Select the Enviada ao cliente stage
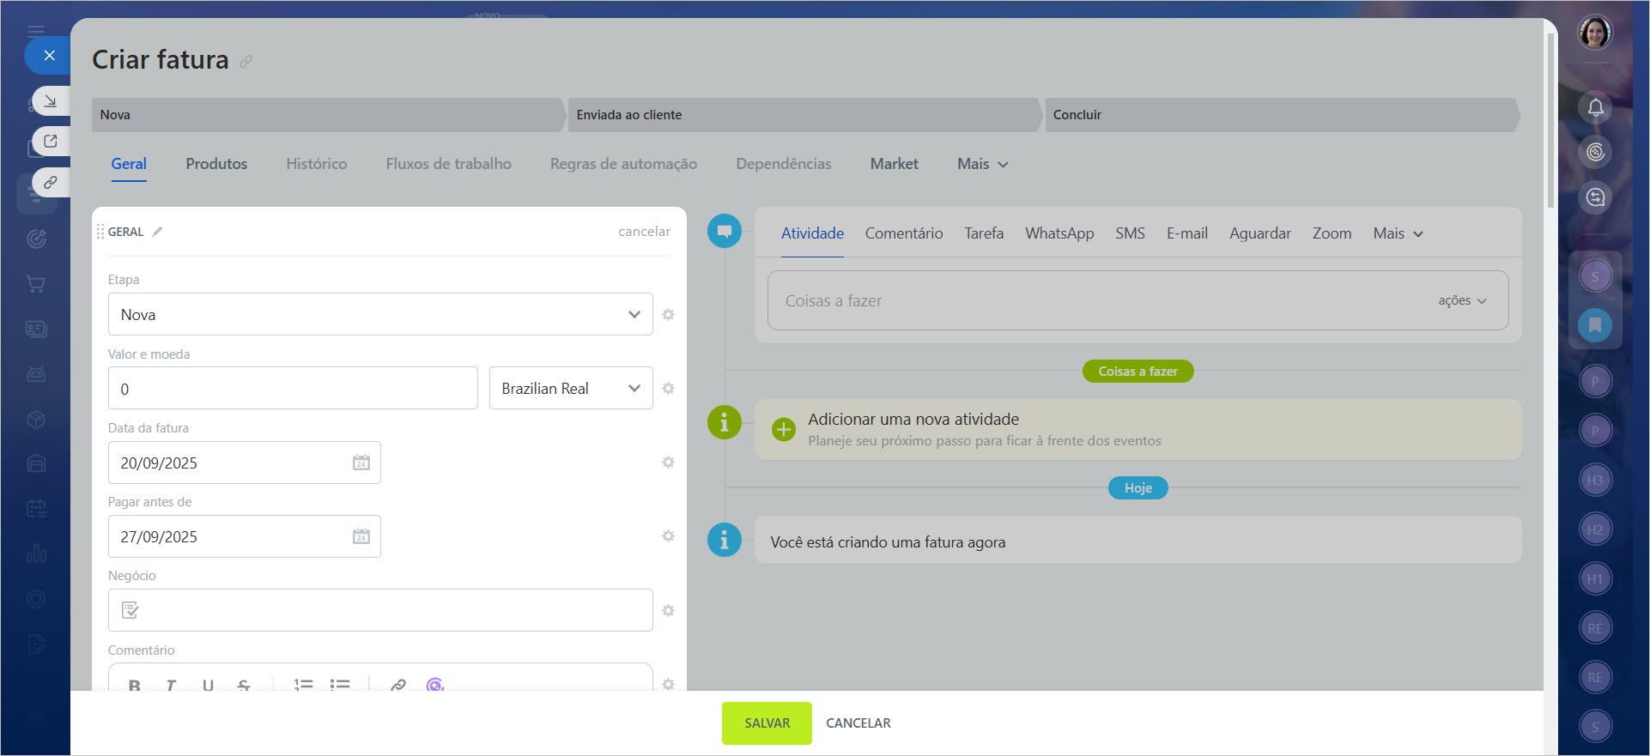The width and height of the screenshot is (1650, 756). (x=803, y=115)
